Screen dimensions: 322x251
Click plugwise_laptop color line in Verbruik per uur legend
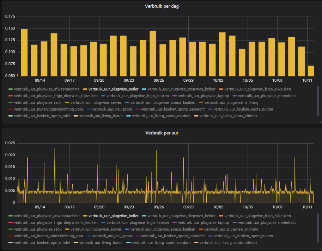[x=174, y=222]
